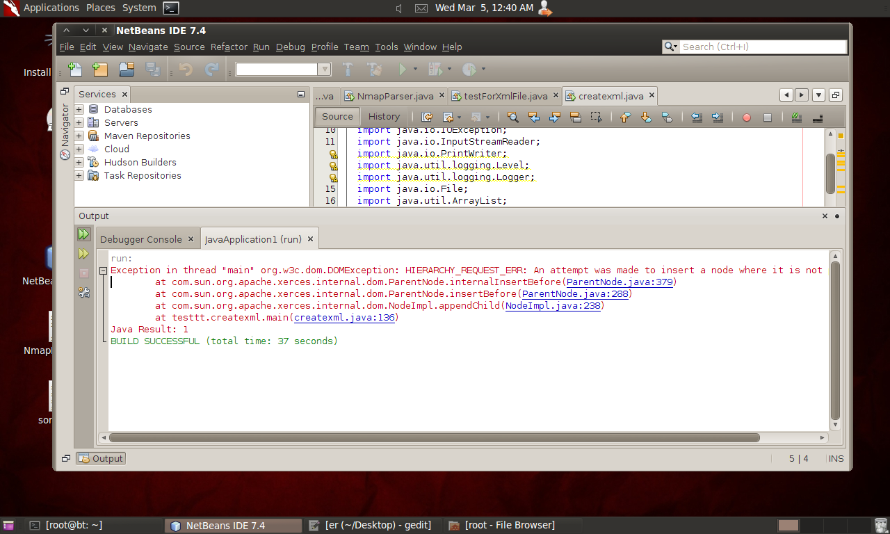Click the Previous Bookmark editor icon
This screenshot has width=890, height=534.
pyautogui.click(x=624, y=117)
